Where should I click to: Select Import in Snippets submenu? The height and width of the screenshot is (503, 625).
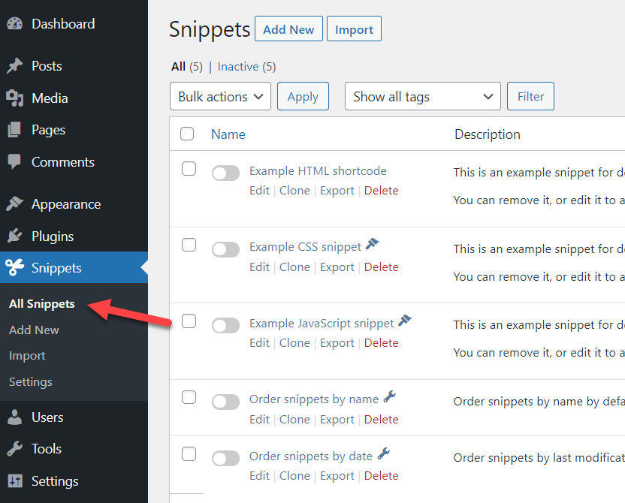[27, 356]
